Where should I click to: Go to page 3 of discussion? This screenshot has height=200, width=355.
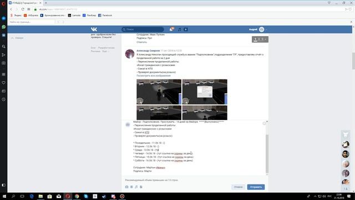coord(262,39)
